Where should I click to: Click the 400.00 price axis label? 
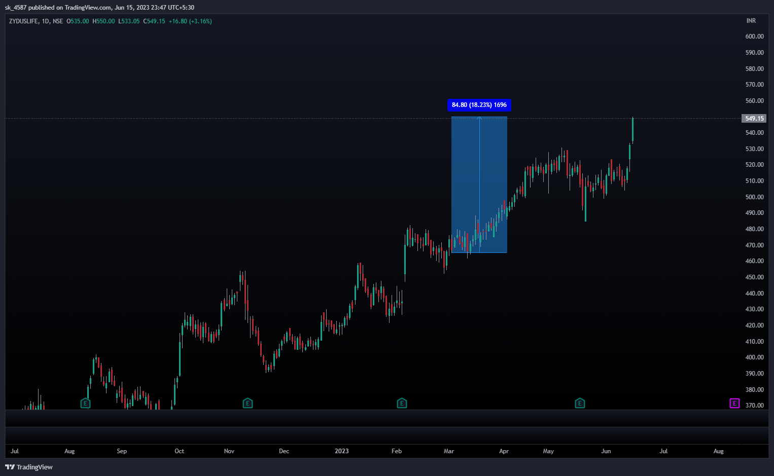754,357
